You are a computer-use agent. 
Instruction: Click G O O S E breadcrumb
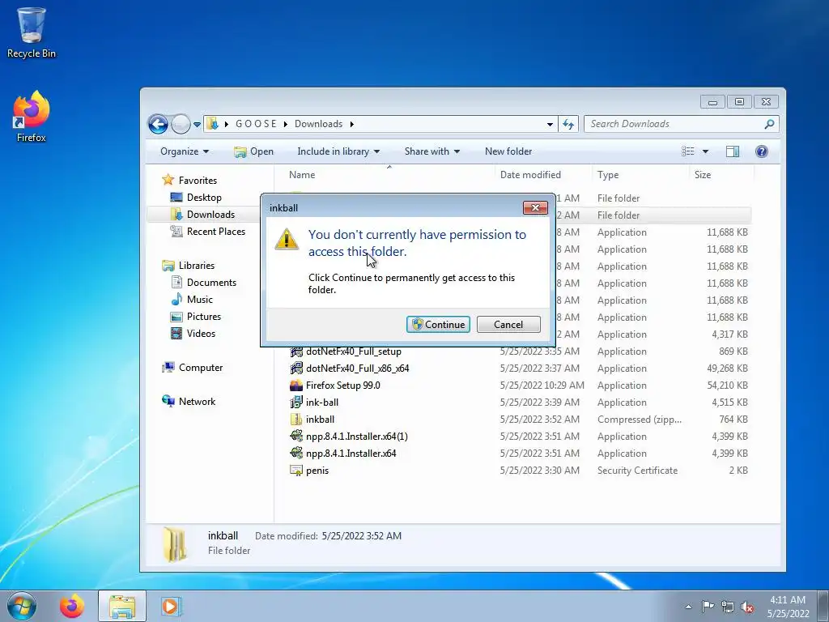pyautogui.click(x=256, y=124)
